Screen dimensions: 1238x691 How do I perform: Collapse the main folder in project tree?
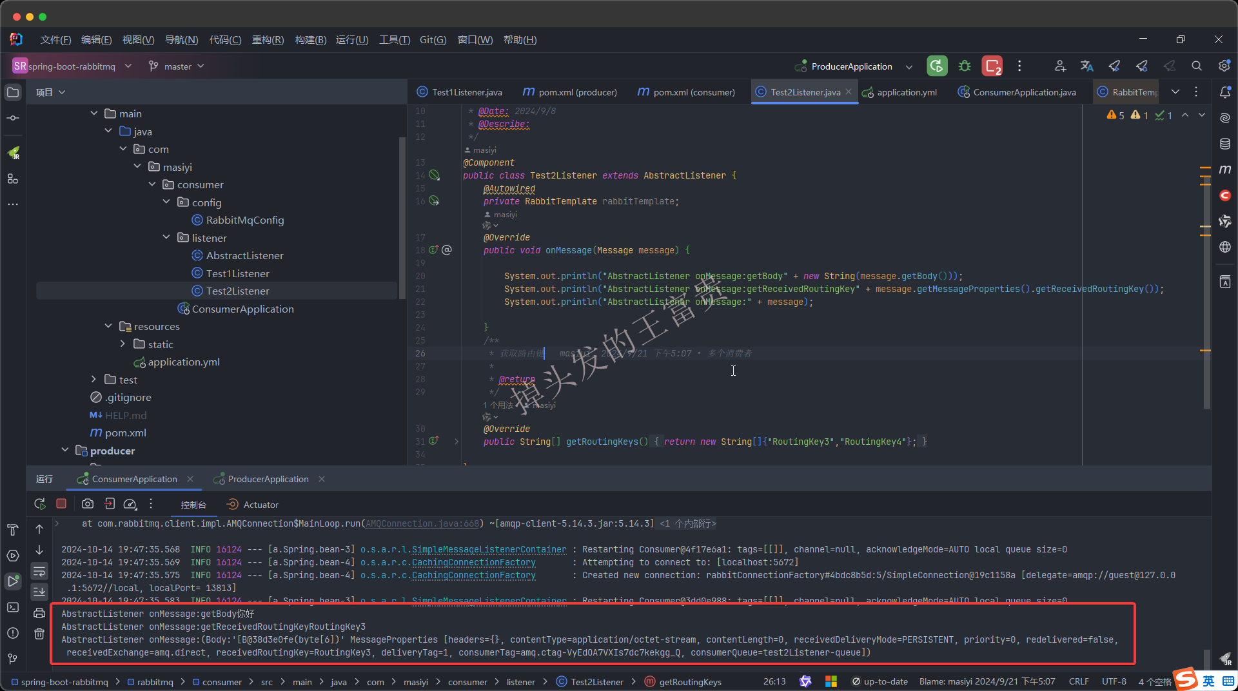pos(94,113)
